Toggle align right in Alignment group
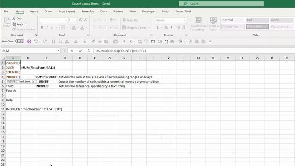The height and width of the screenshot is (166, 295). click(105, 28)
